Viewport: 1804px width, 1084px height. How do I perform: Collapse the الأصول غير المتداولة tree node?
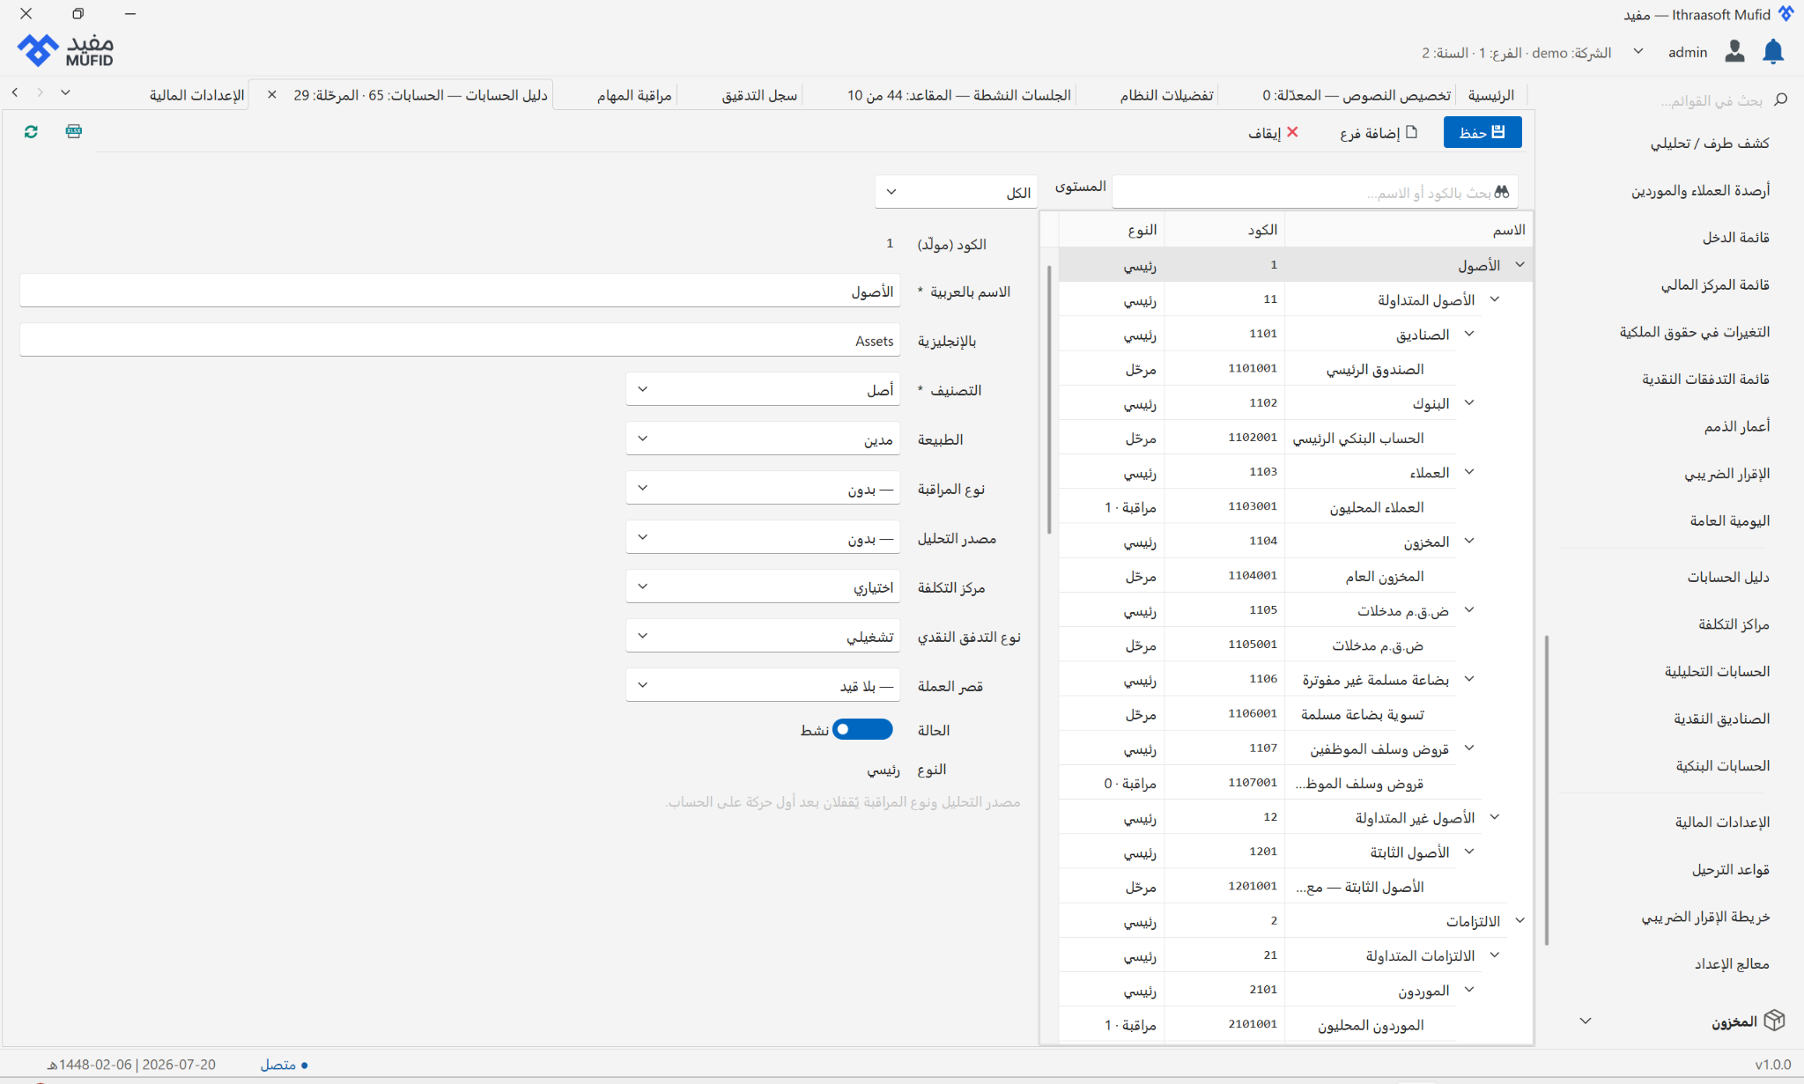(x=1495, y=817)
